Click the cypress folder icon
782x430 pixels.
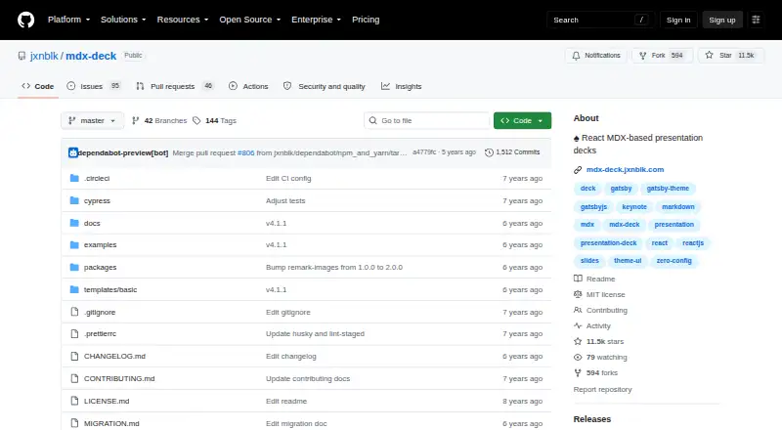tap(74, 200)
